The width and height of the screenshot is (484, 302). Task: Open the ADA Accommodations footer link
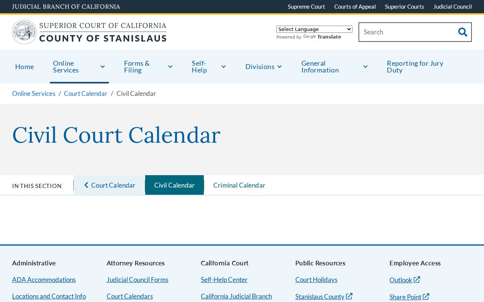coord(44,280)
